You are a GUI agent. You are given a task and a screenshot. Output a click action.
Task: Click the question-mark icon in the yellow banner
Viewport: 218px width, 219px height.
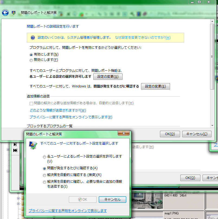tap(33, 38)
